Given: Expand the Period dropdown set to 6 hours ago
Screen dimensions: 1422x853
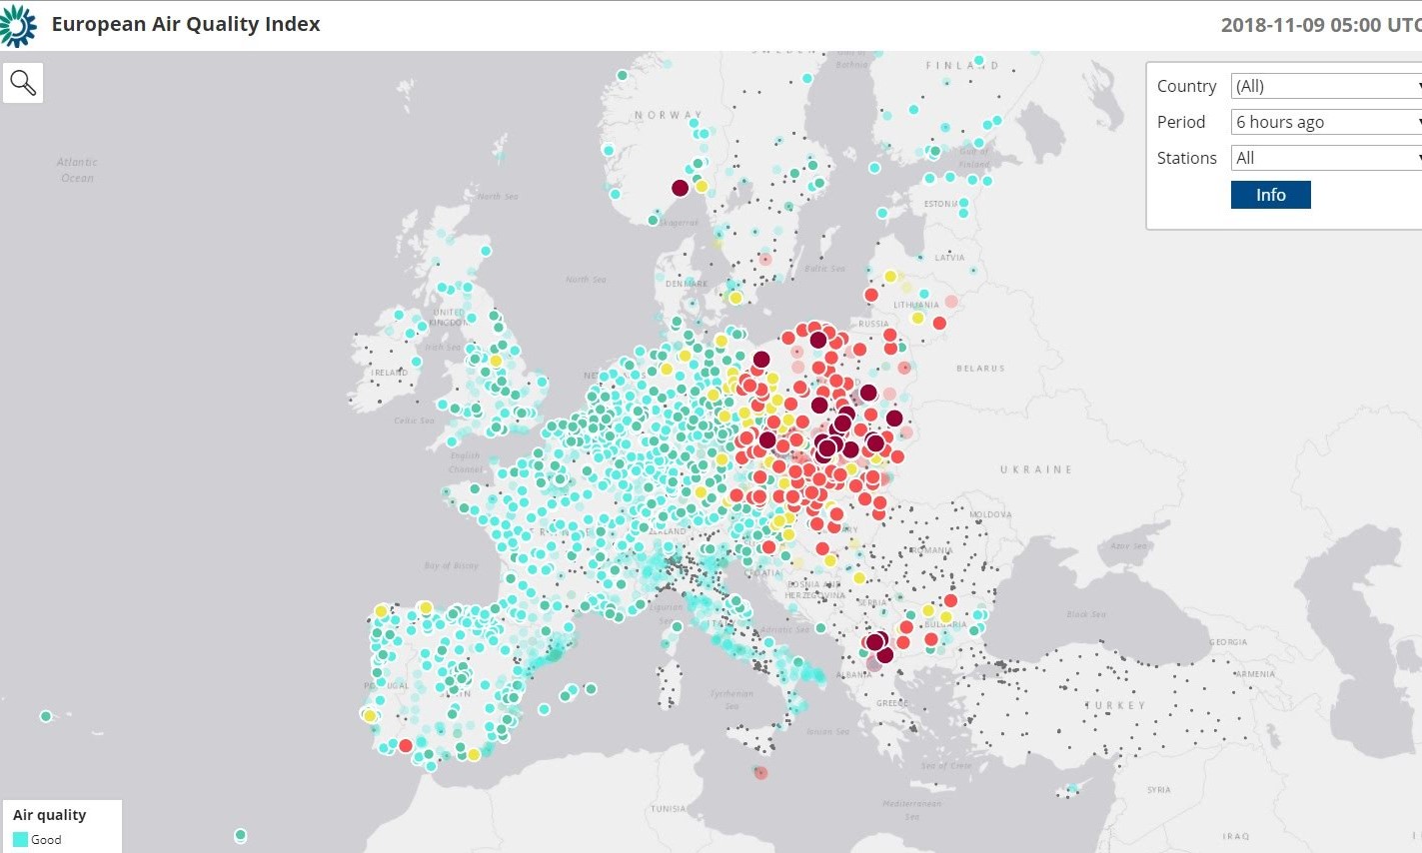Looking at the screenshot, I should (x=1326, y=122).
